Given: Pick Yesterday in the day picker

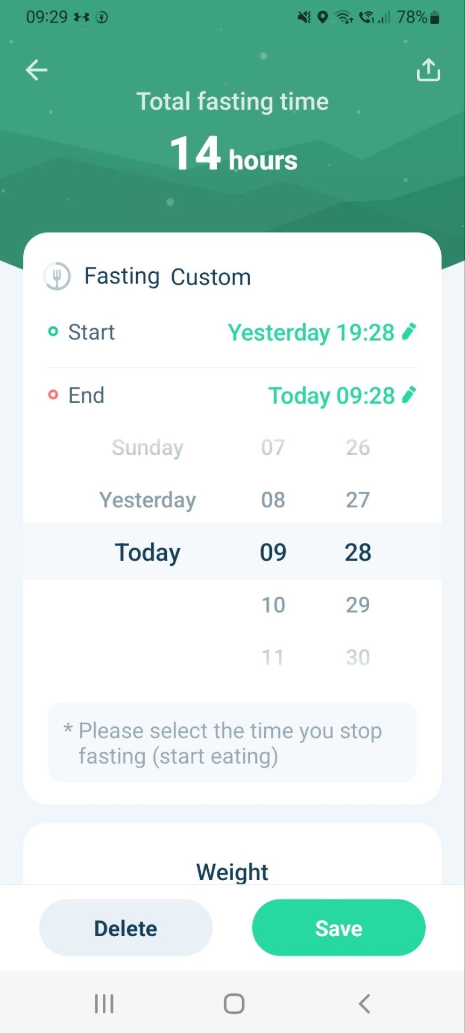Looking at the screenshot, I should 147,500.
